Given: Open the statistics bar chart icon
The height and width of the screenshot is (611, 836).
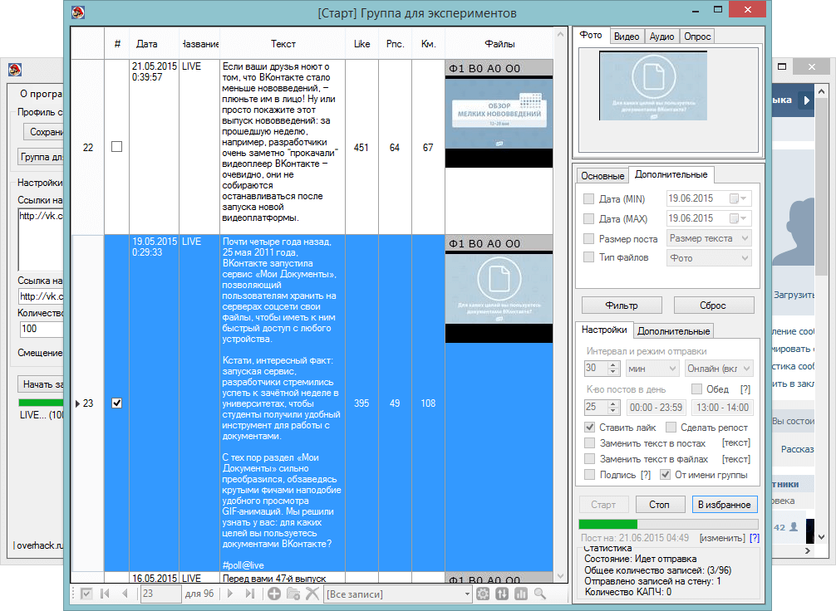Looking at the screenshot, I should click(x=521, y=594).
